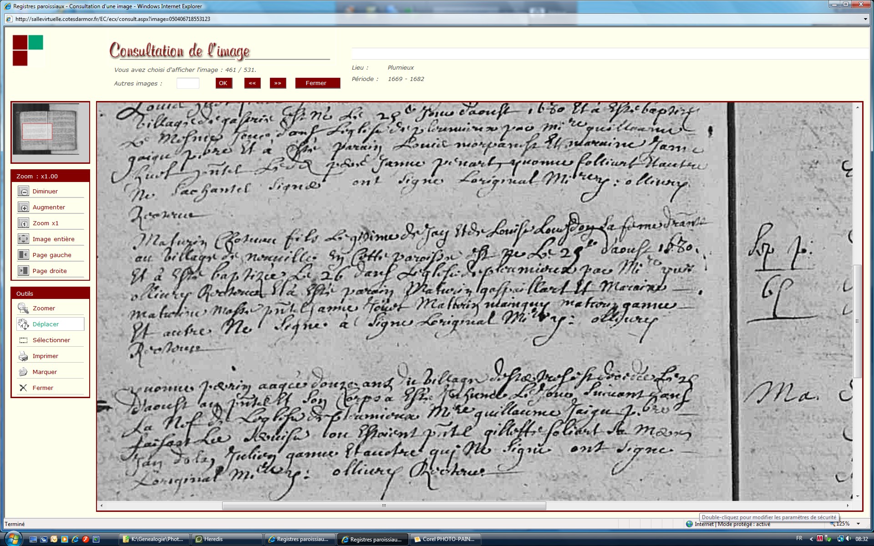874x546 pixels.
Task: Show Image entière full view
Action: click(23, 239)
